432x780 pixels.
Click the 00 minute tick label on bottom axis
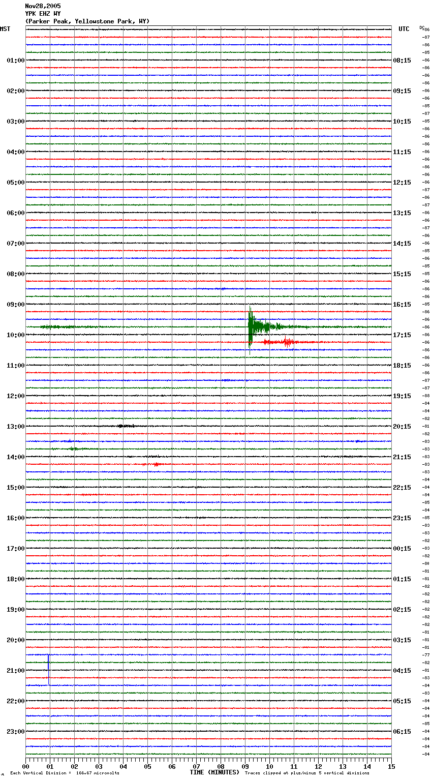click(x=25, y=766)
